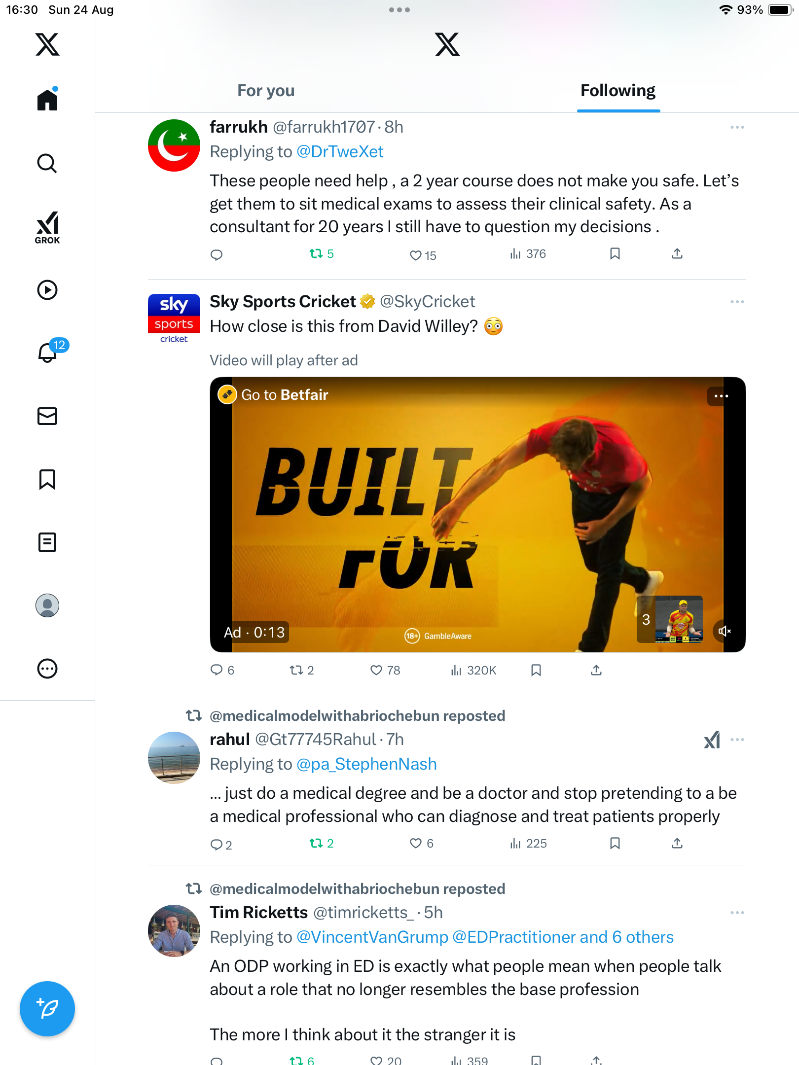Tap Go to Betfair link

pyautogui.click(x=284, y=395)
